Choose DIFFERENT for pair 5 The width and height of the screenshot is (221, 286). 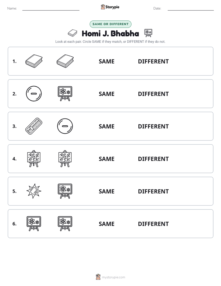tap(153, 191)
